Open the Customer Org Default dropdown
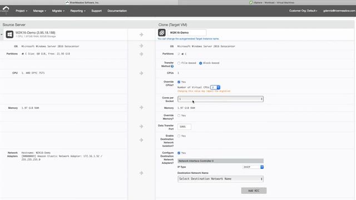The height and width of the screenshot is (200, 356). (x=303, y=11)
